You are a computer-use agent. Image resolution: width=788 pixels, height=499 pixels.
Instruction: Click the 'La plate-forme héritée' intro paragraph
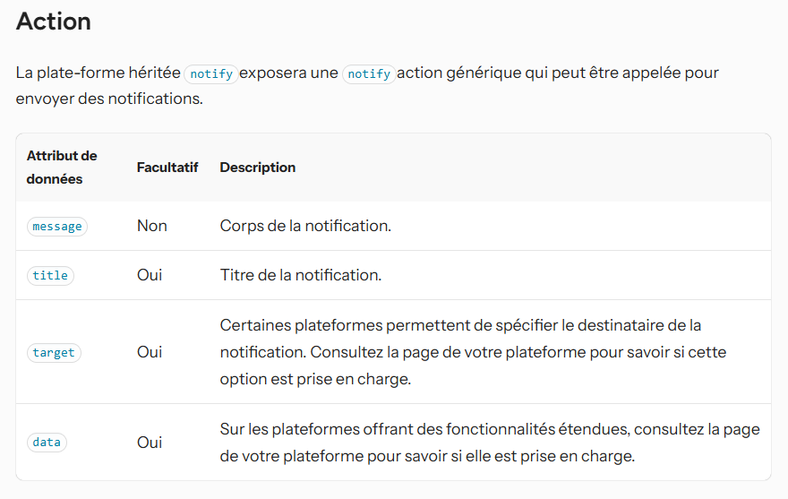(x=367, y=85)
